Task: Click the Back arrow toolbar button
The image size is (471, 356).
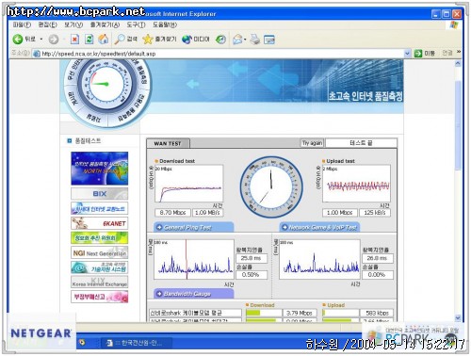Action: (x=18, y=40)
